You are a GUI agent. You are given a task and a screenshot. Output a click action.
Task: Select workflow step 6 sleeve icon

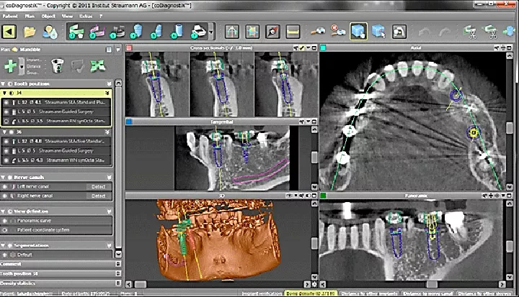(177, 32)
